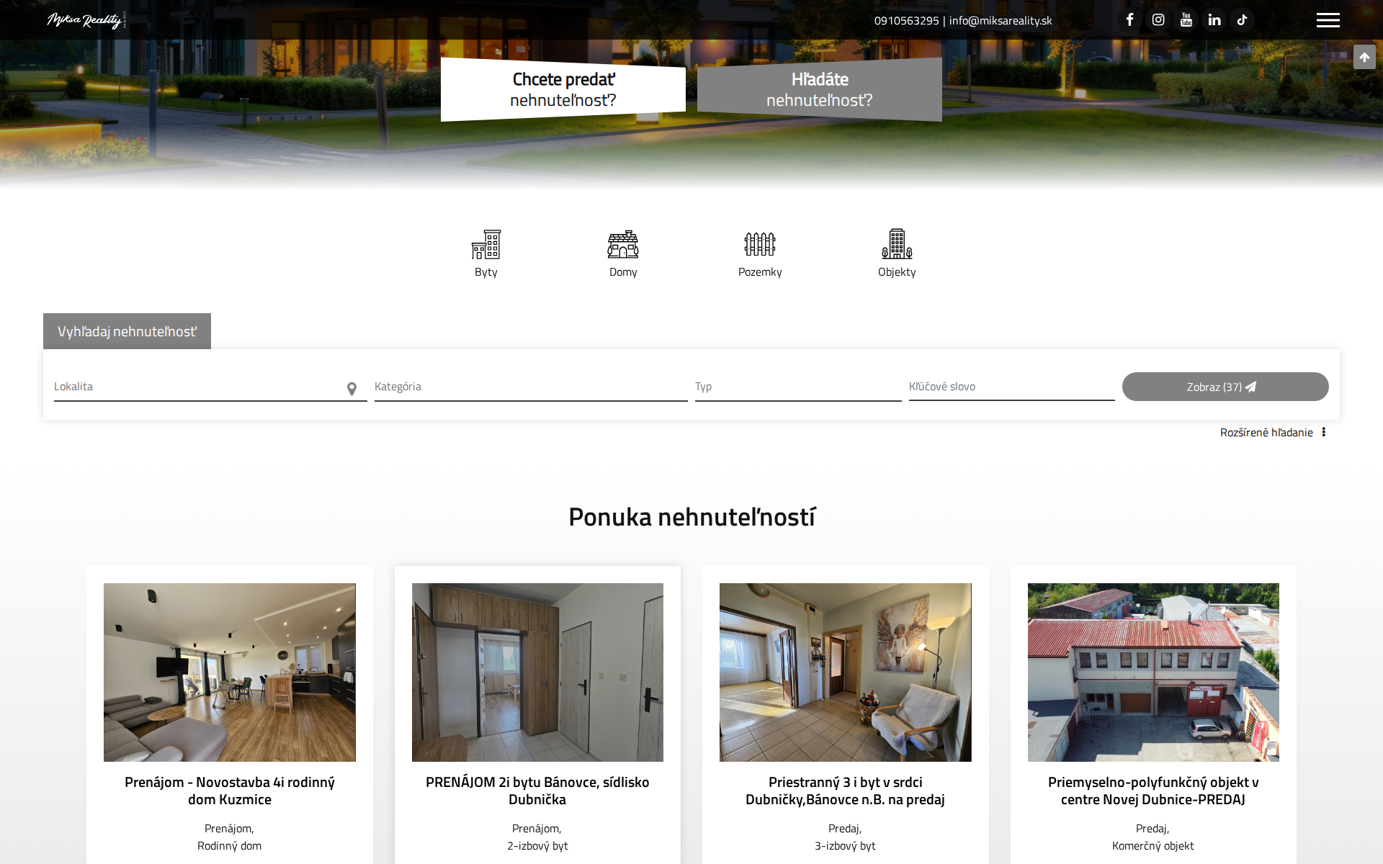Select the Vyhľadaj nehnuteľnosť tab
The width and height of the screenshot is (1383, 864).
click(x=127, y=330)
